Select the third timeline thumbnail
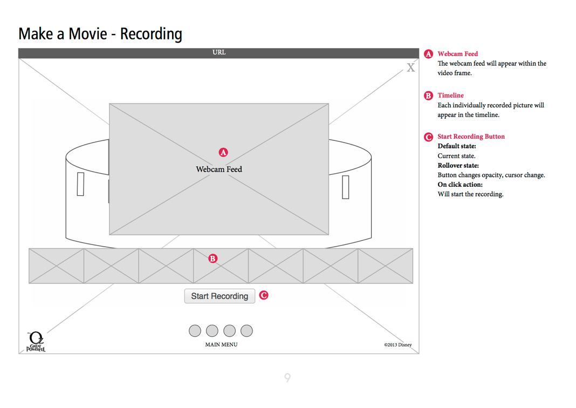This screenshot has height=408, width=576. coord(166,266)
